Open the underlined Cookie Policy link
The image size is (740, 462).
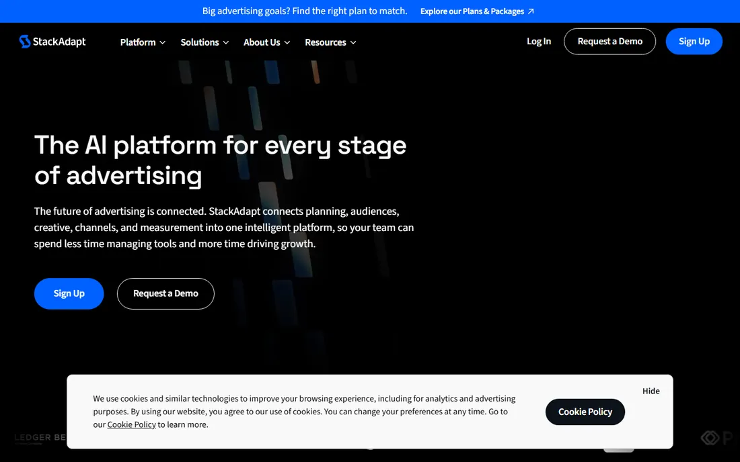point(131,424)
